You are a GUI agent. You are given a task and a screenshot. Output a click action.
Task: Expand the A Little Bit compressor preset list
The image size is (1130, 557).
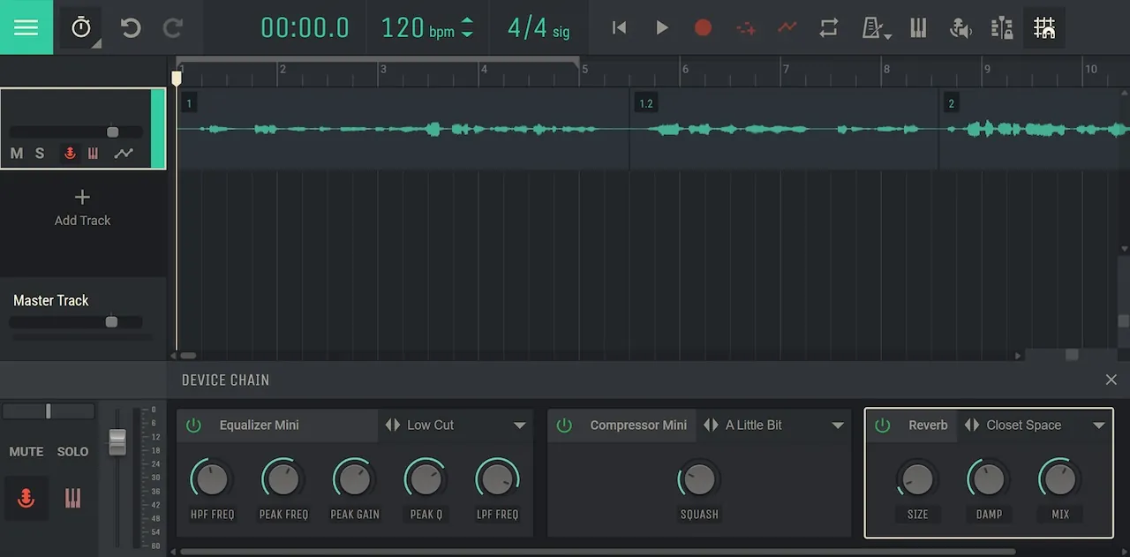838,425
